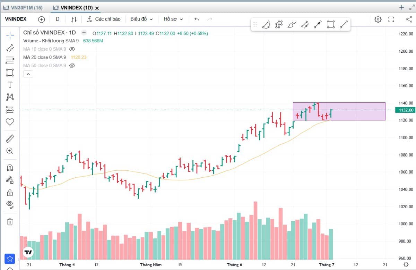416x270 pixels.
Task: Select the ruler measure tool
Action: click(x=10, y=139)
